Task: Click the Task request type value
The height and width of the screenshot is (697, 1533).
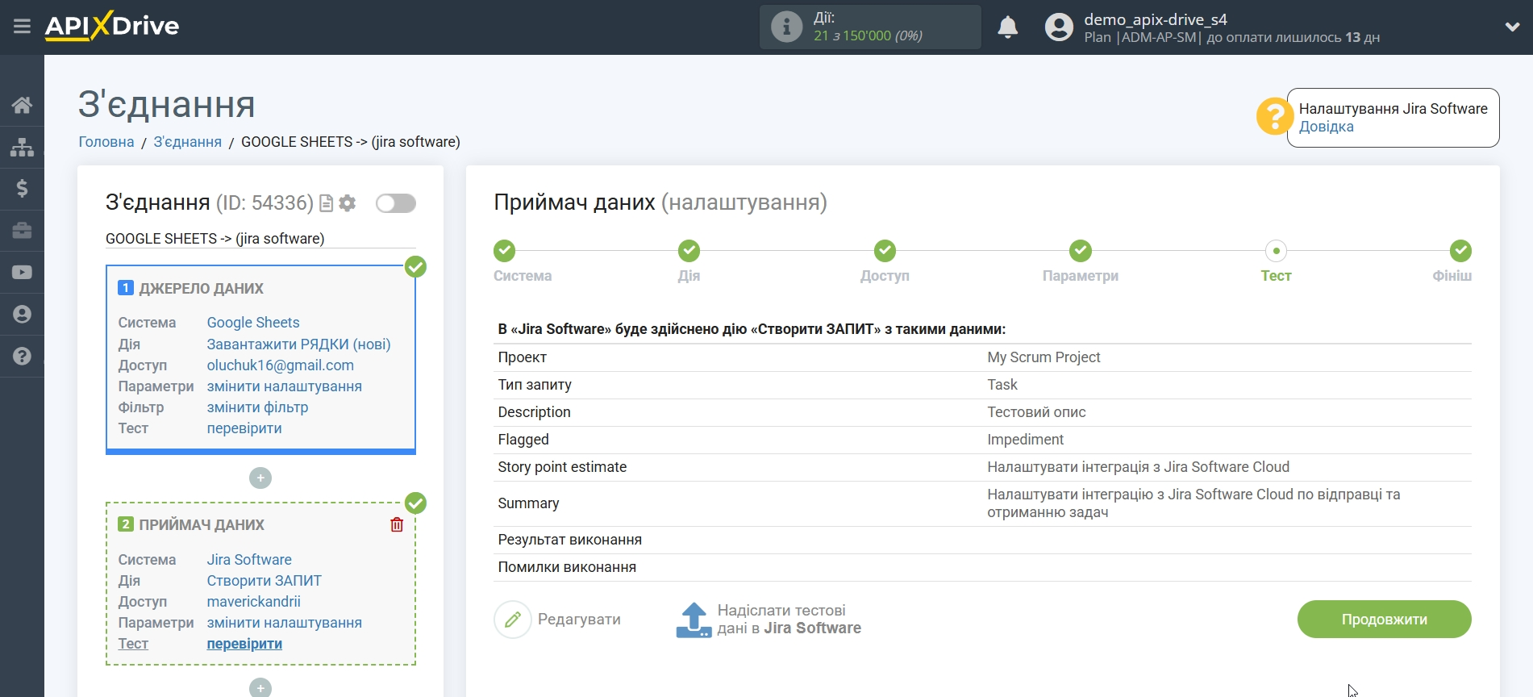Action: point(1002,385)
